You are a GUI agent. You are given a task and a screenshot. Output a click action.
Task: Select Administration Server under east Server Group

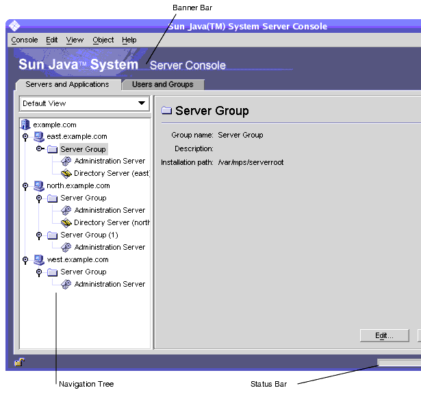point(110,161)
